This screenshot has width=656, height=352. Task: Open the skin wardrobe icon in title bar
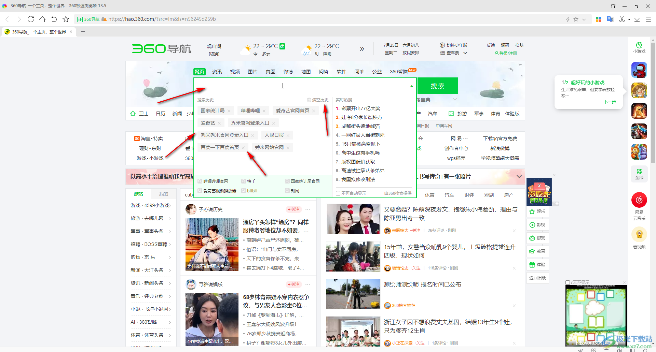(613, 6)
